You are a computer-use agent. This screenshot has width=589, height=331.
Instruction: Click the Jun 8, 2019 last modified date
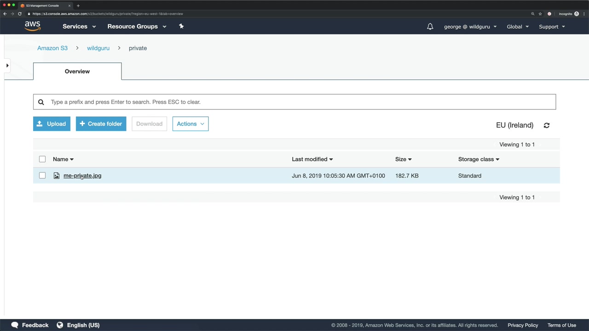pyautogui.click(x=338, y=176)
